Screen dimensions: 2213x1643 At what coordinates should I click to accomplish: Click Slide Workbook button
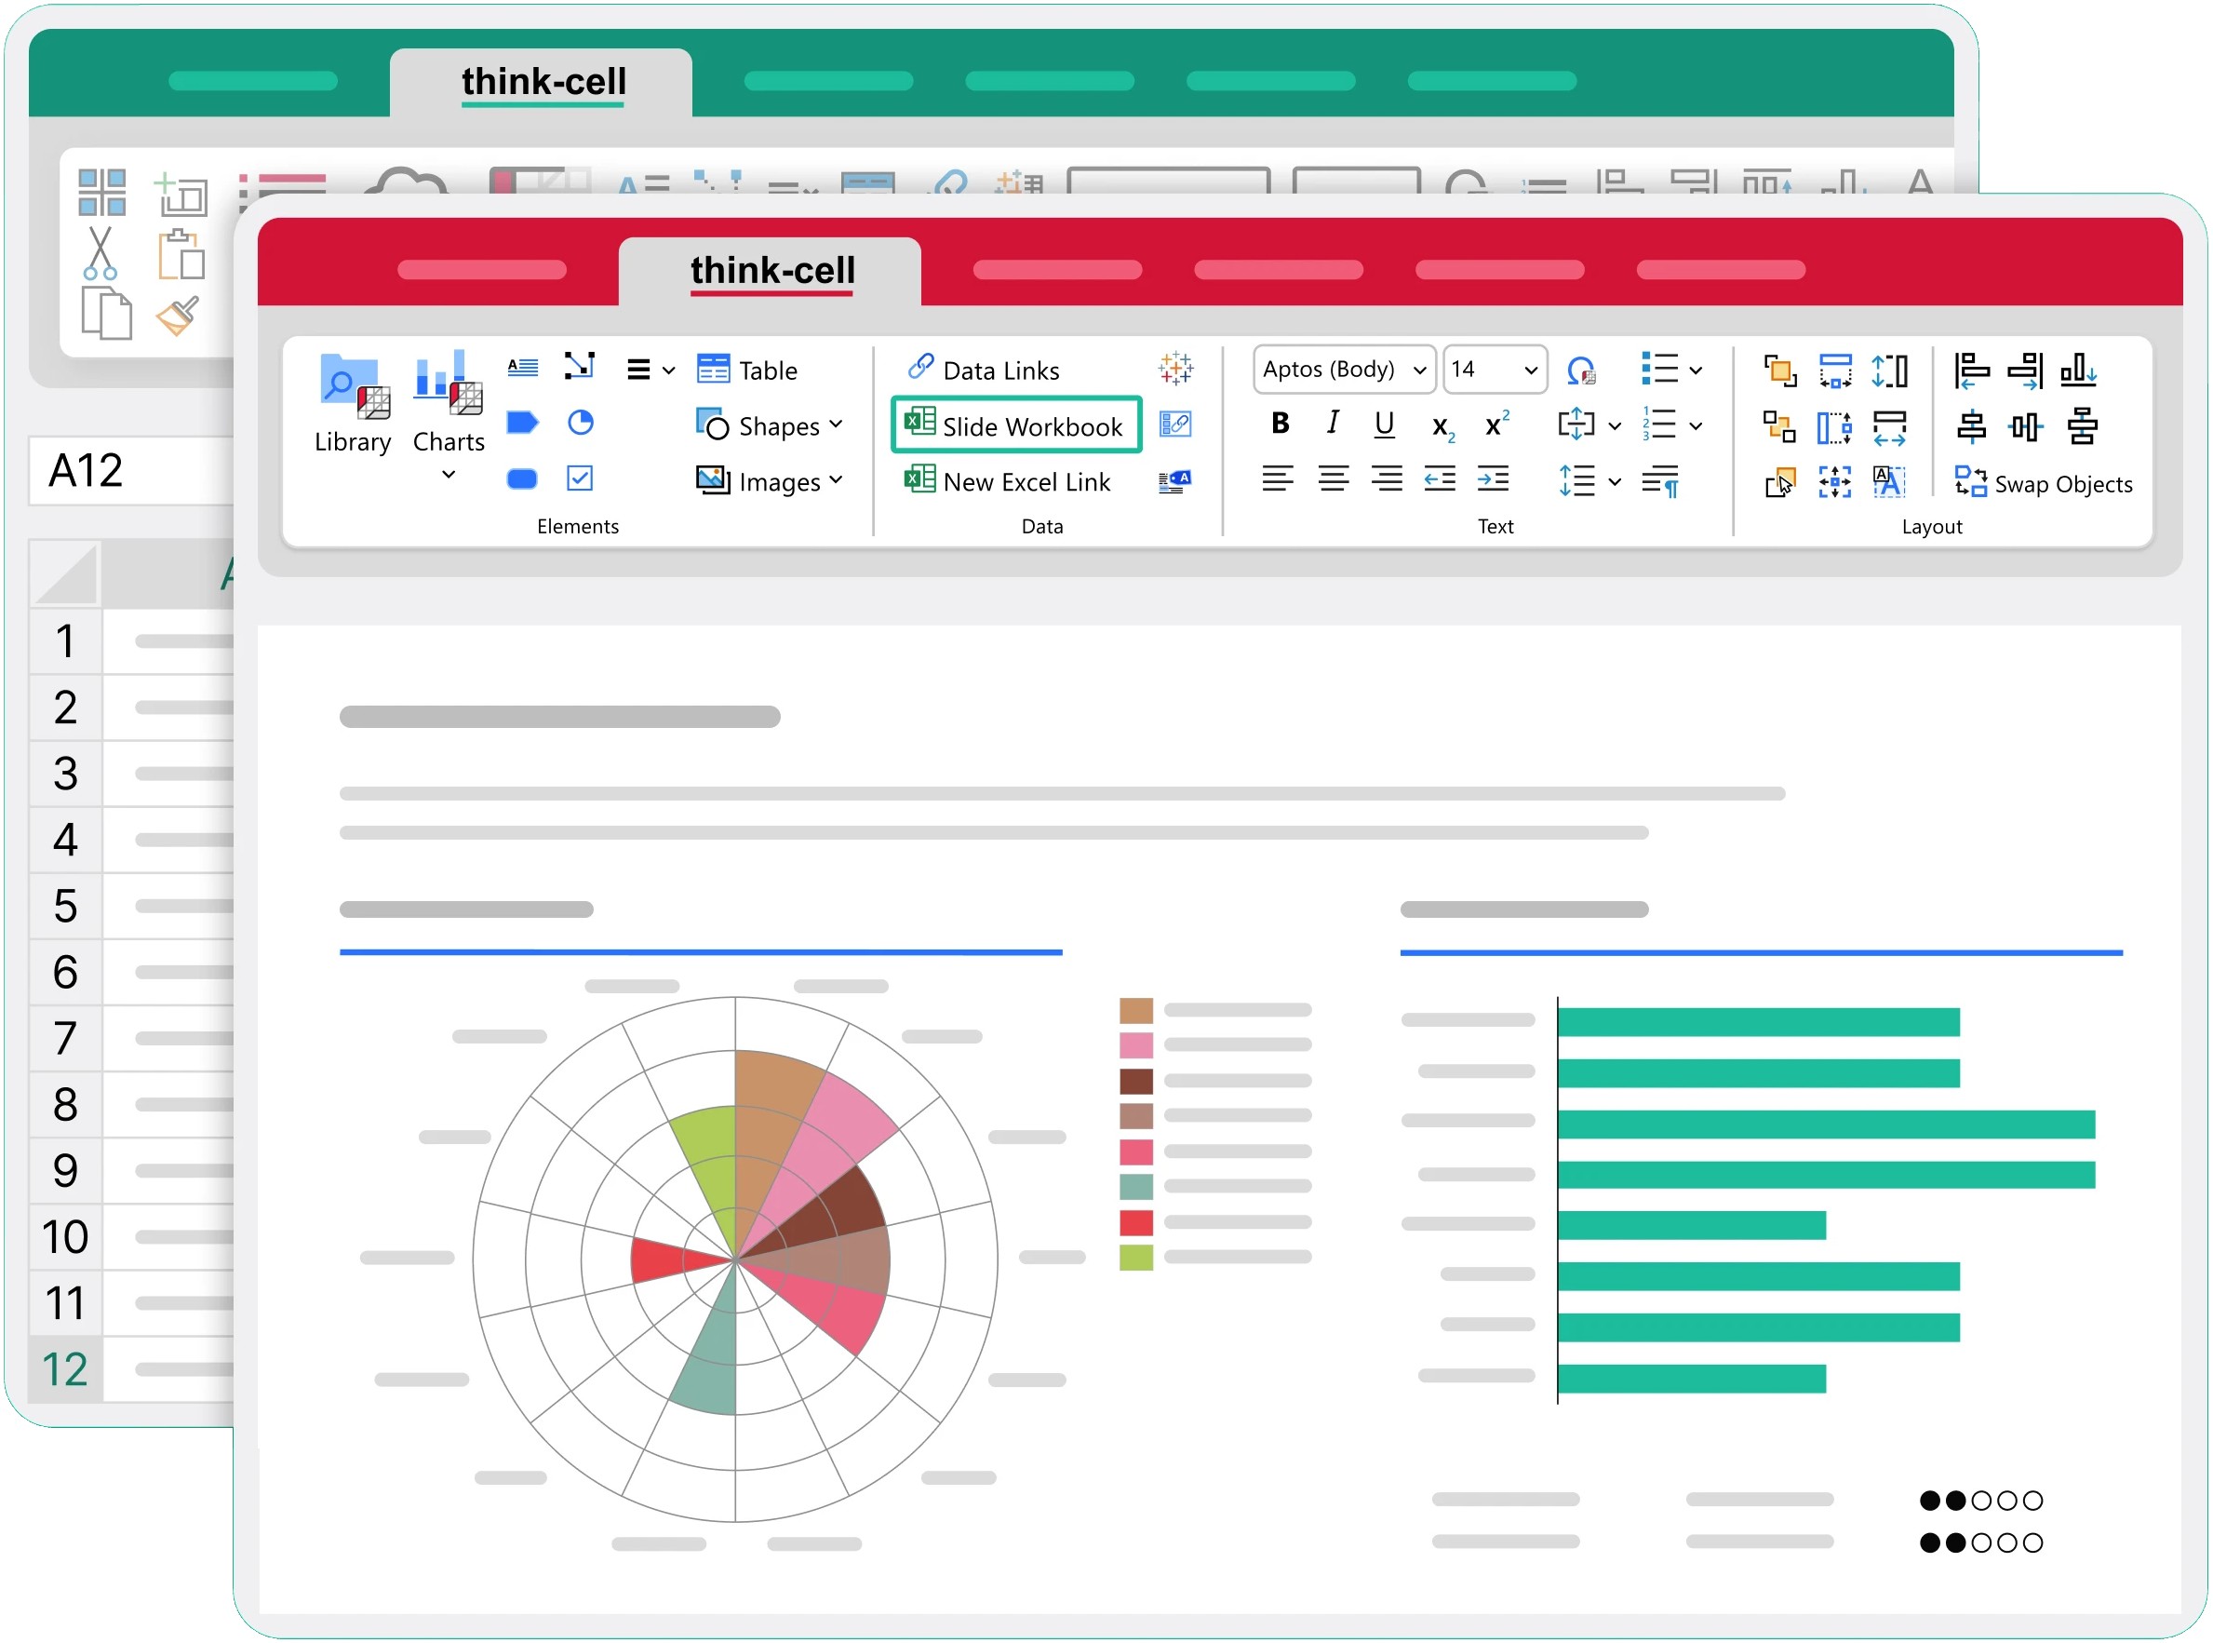click(1015, 425)
